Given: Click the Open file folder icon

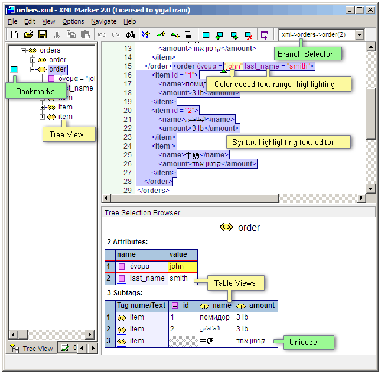Looking at the screenshot, I should coord(28,35).
